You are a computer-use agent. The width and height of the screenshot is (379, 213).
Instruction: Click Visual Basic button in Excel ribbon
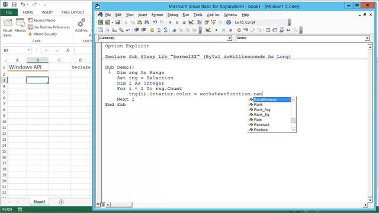click(7, 28)
